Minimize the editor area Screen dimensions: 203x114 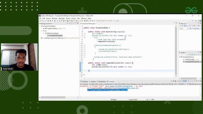175,23
